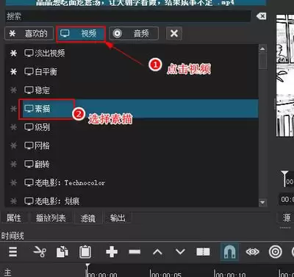Switch to the 视频 video filters tab
The width and height of the screenshot is (294, 277).
coord(81,34)
